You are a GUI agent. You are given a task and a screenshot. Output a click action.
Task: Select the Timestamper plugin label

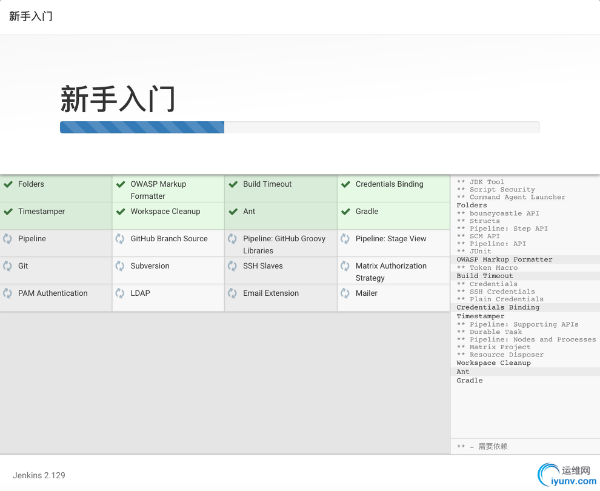click(41, 211)
